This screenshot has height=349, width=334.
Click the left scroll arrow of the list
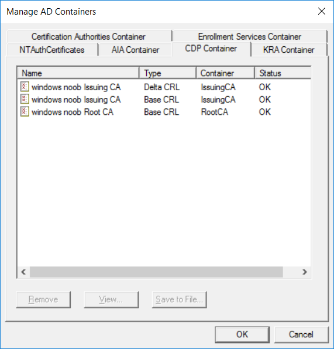point(23,272)
